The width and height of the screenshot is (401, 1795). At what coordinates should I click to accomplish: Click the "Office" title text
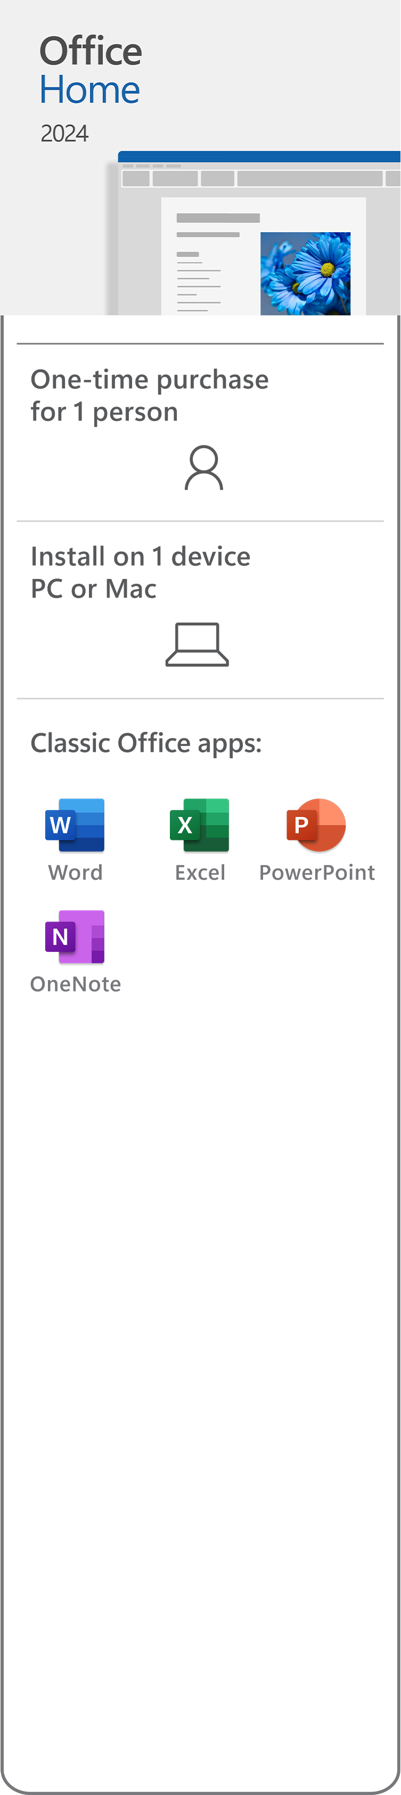[91, 52]
